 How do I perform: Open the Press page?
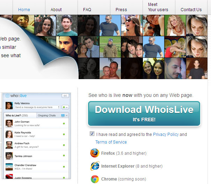tap(121, 10)
